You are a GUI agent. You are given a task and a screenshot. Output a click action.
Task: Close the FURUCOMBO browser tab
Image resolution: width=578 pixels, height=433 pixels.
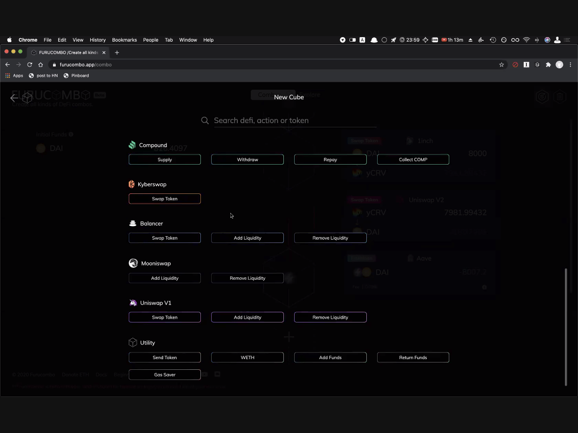(x=104, y=52)
